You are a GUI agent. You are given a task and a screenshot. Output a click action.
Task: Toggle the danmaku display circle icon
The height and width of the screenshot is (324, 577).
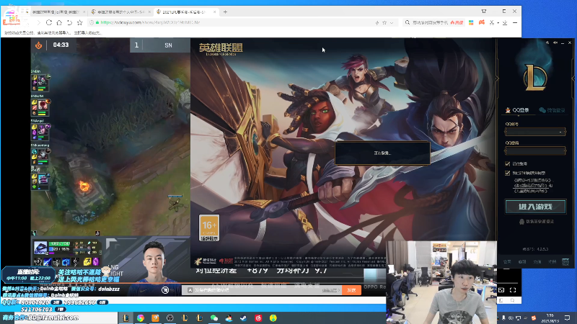pos(165,290)
